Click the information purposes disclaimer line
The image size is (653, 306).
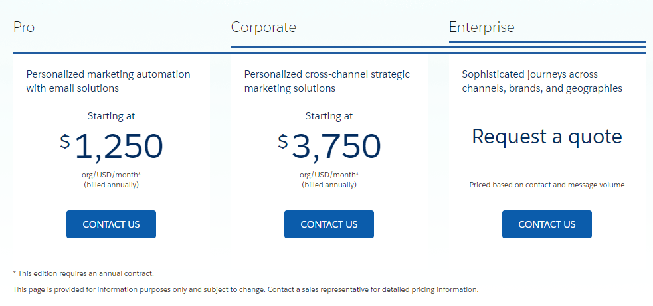click(x=246, y=289)
